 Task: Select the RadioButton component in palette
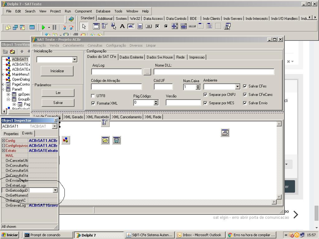click(166, 26)
